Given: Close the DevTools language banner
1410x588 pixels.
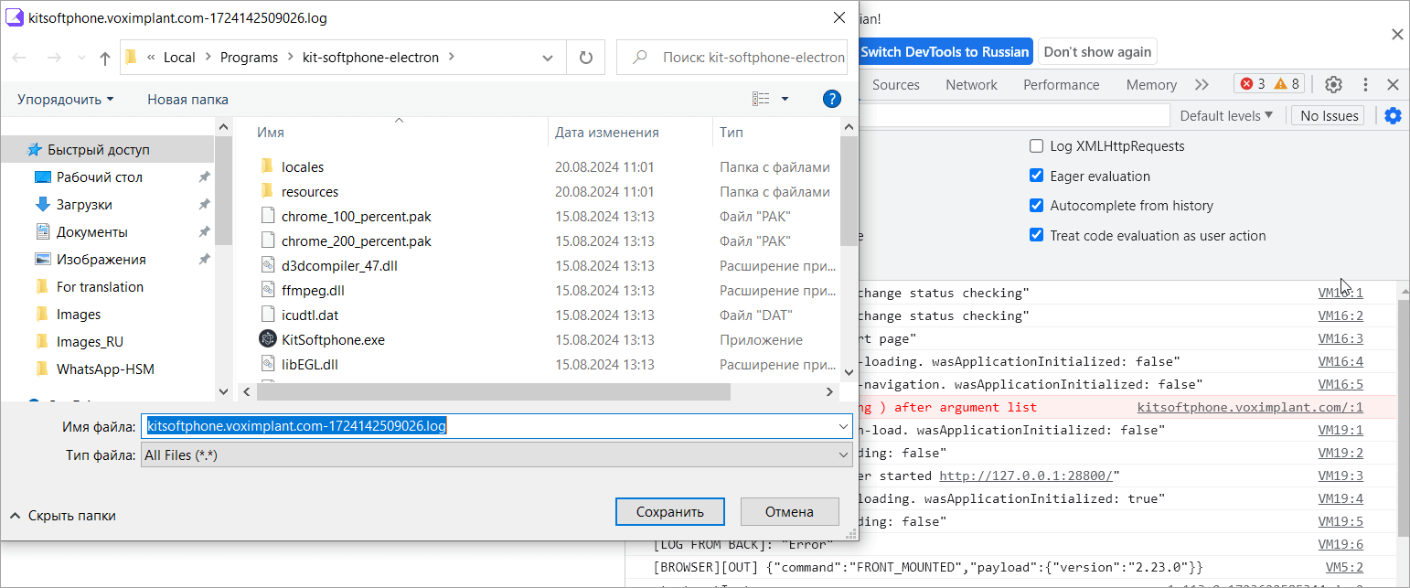Looking at the screenshot, I should pos(1396,35).
